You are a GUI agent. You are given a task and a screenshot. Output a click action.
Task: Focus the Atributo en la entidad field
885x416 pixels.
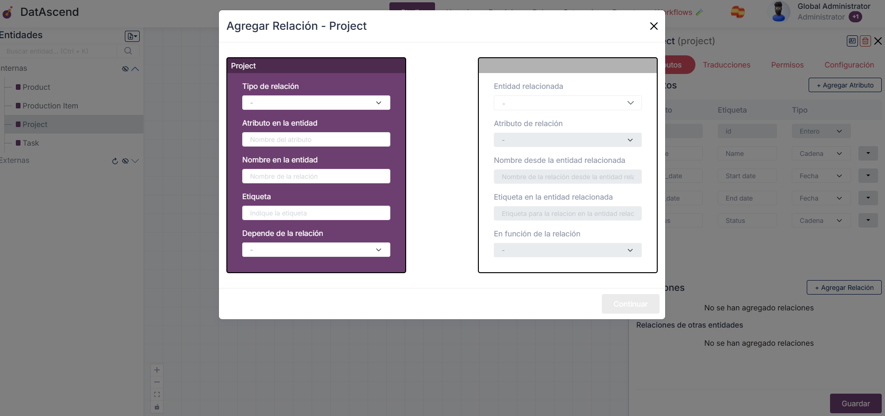click(x=316, y=140)
